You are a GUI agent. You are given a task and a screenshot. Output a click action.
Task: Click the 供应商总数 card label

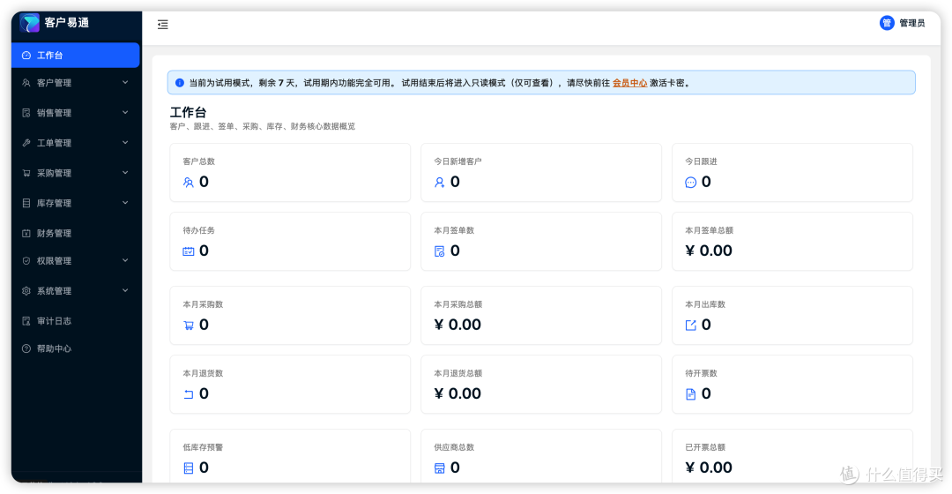[454, 447]
